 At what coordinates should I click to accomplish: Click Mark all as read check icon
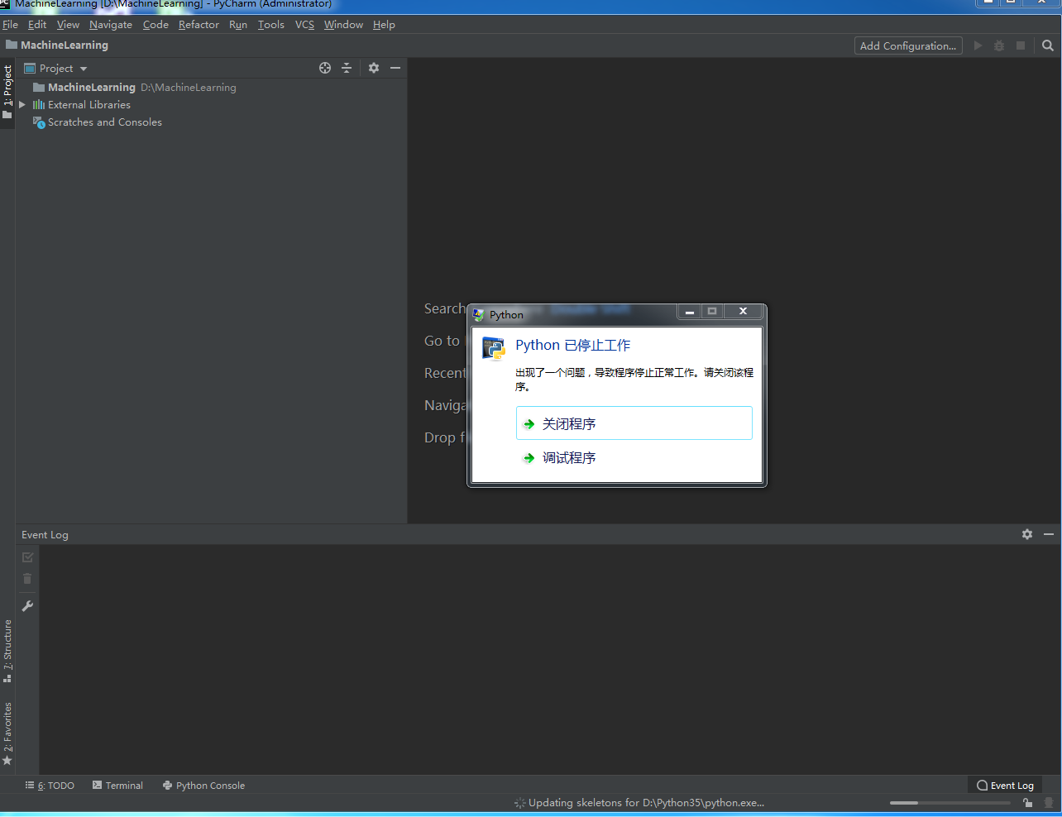27,557
